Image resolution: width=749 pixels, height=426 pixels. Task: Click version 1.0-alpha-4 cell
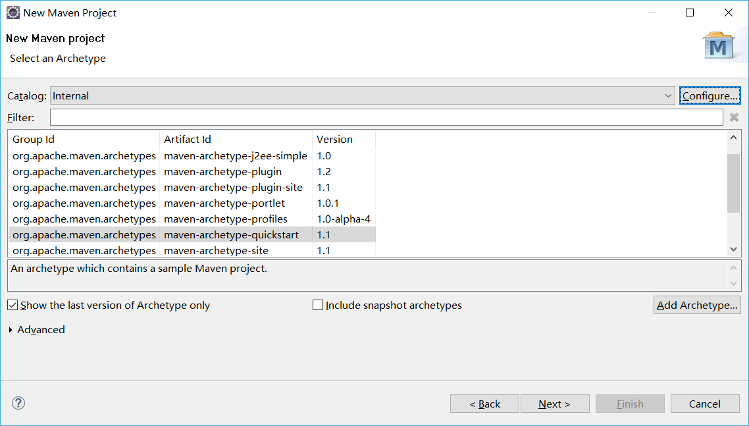(344, 219)
